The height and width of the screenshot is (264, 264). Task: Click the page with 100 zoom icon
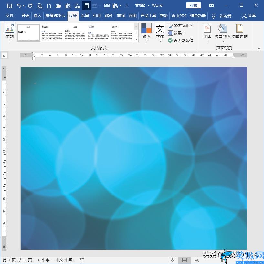77,6
